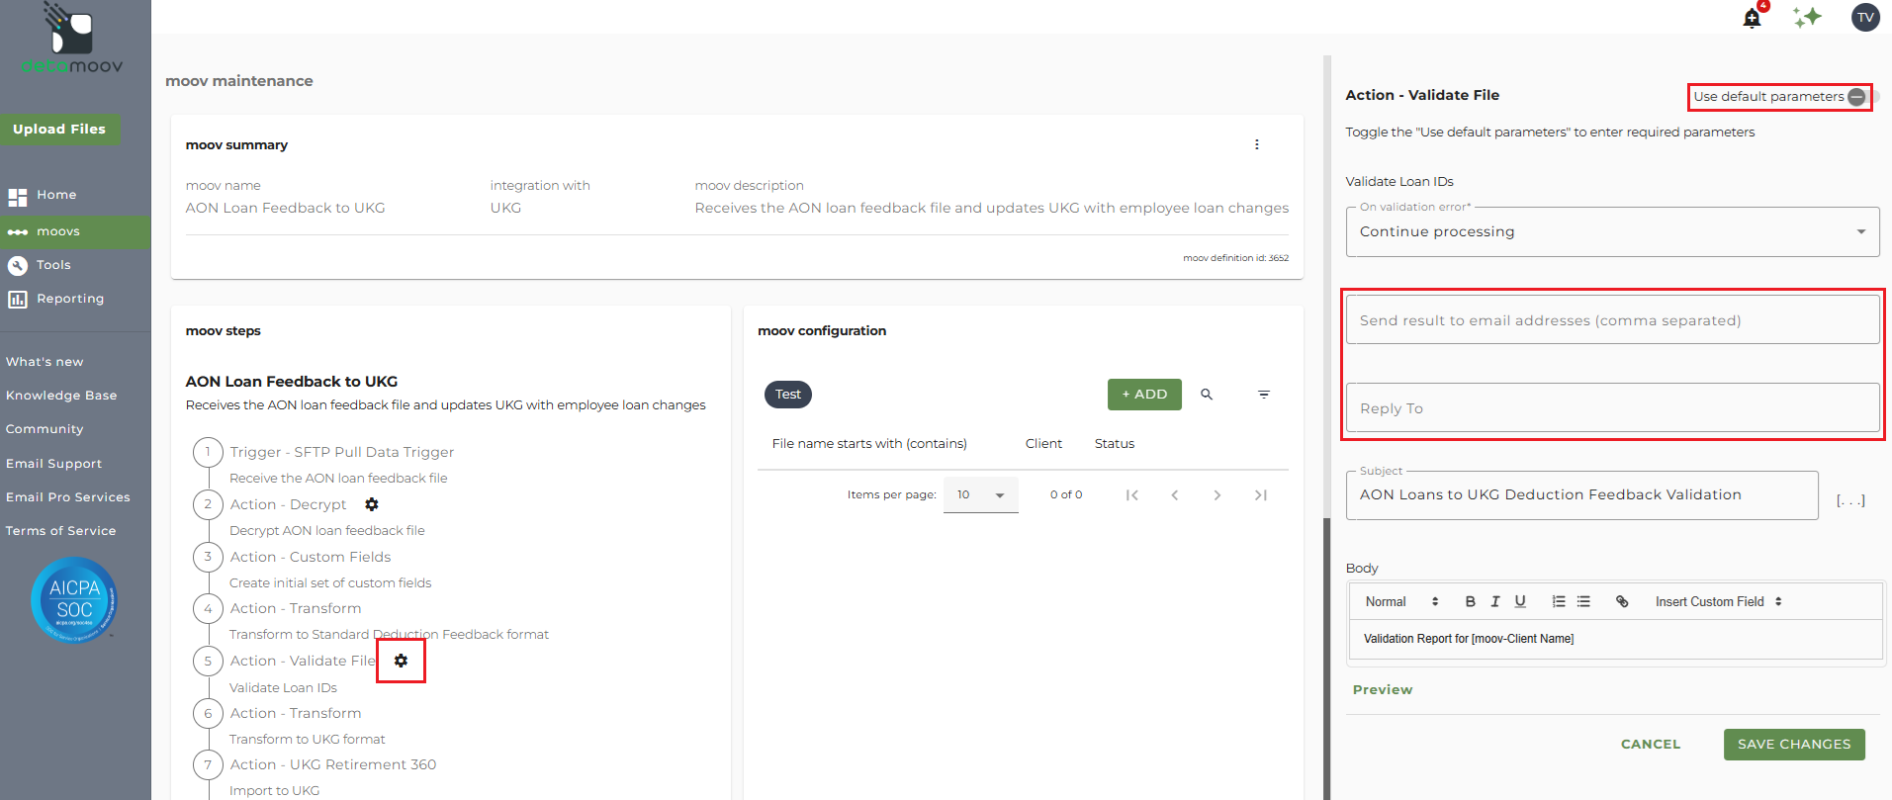
Task: Open Community link in sidebar
Action: [x=45, y=429]
